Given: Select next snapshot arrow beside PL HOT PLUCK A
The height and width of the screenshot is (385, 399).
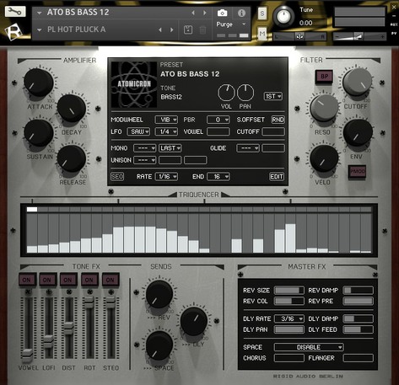Looking at the screenshot, I should [x=172, y=29].
